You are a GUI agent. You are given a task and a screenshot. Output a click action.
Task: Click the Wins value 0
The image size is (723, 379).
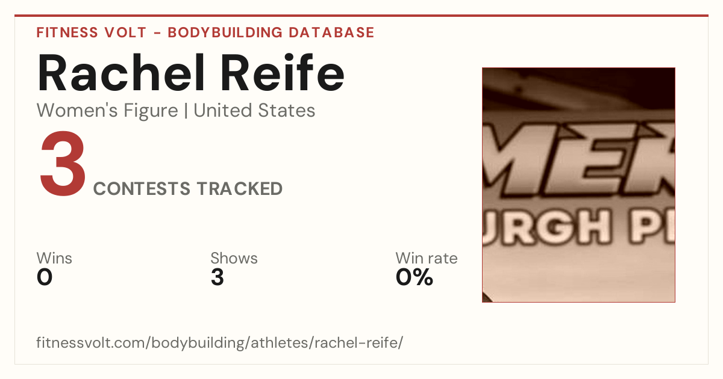pos(45,278)
